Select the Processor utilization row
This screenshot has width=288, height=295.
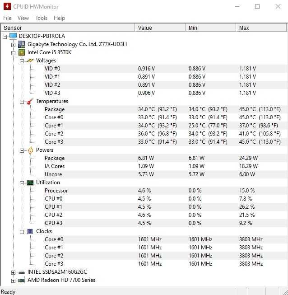[165, 191]
